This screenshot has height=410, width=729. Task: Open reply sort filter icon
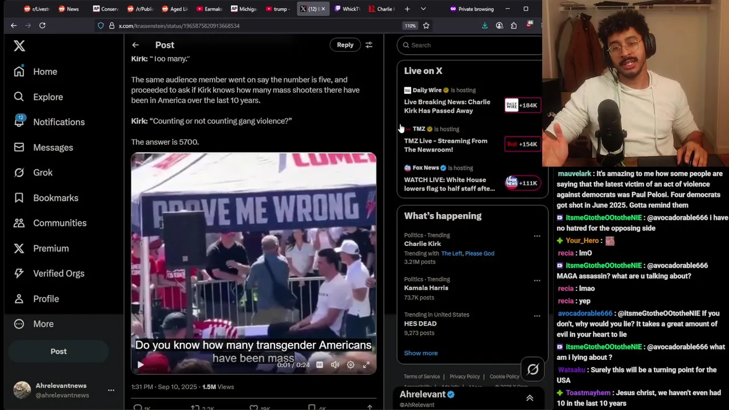tap(369, 45)
